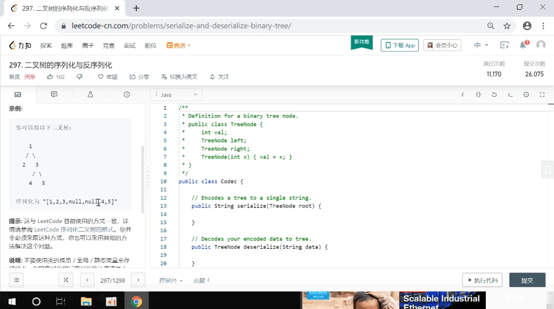554x309 pixels.
Task: Open the playground icon in header
Action: tap(505, 45)
